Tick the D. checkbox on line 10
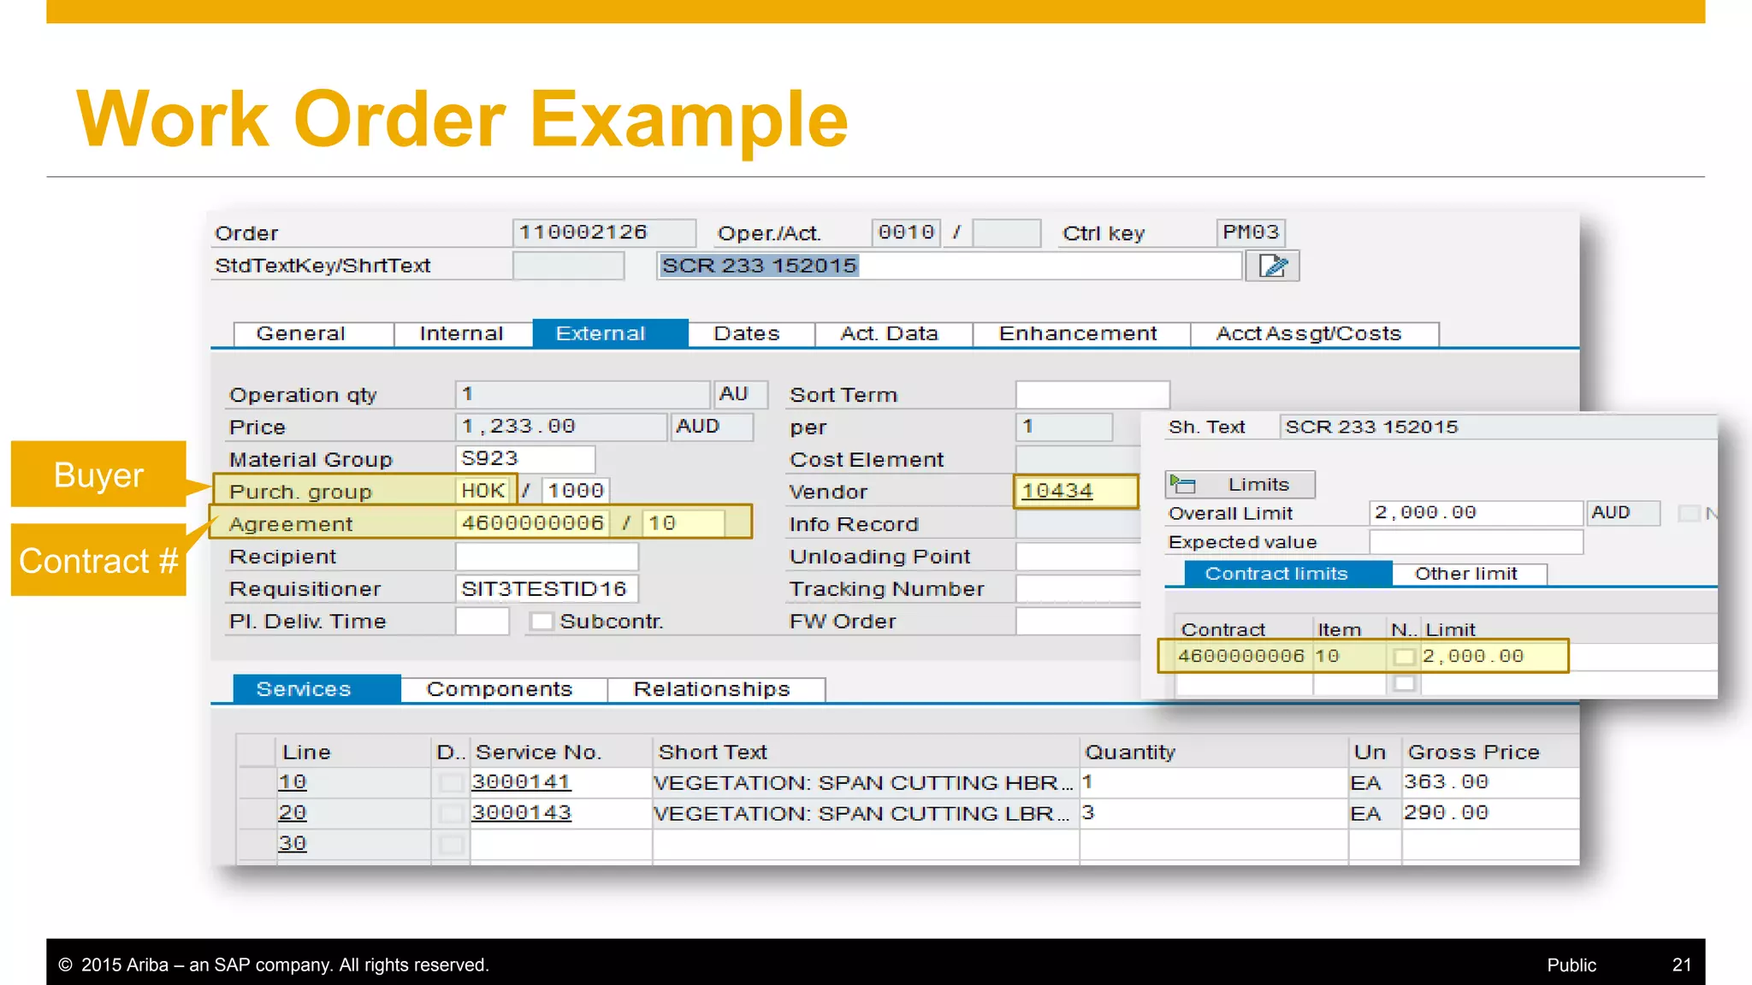The height and width of the screenshot is (985, 1752). [451, 782]
